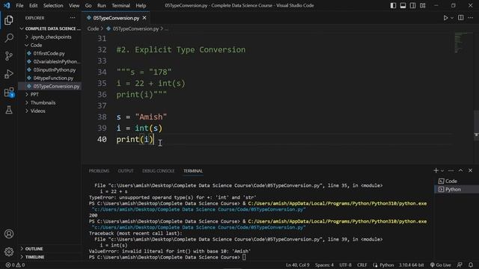Image resolution: width=479 pixels, height=269 pixels.
Task: Open the Explorer view in activity bar
Action: click(9, 20)
